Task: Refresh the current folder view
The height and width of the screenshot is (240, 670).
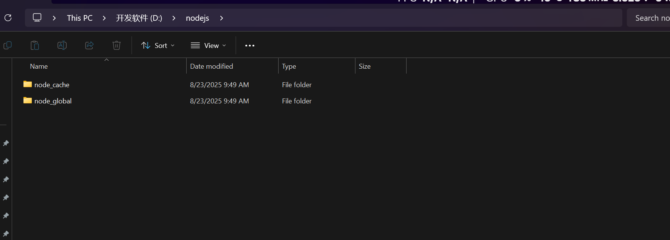Action: point(8,18)
